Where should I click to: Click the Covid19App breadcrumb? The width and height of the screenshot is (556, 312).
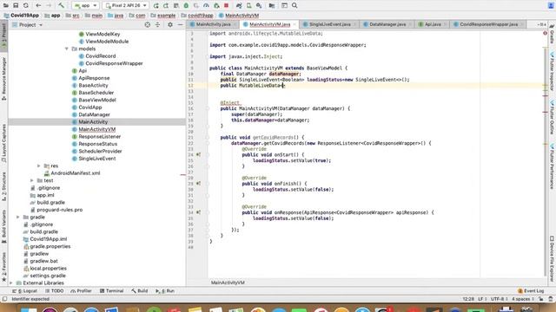tap(21, 16)
